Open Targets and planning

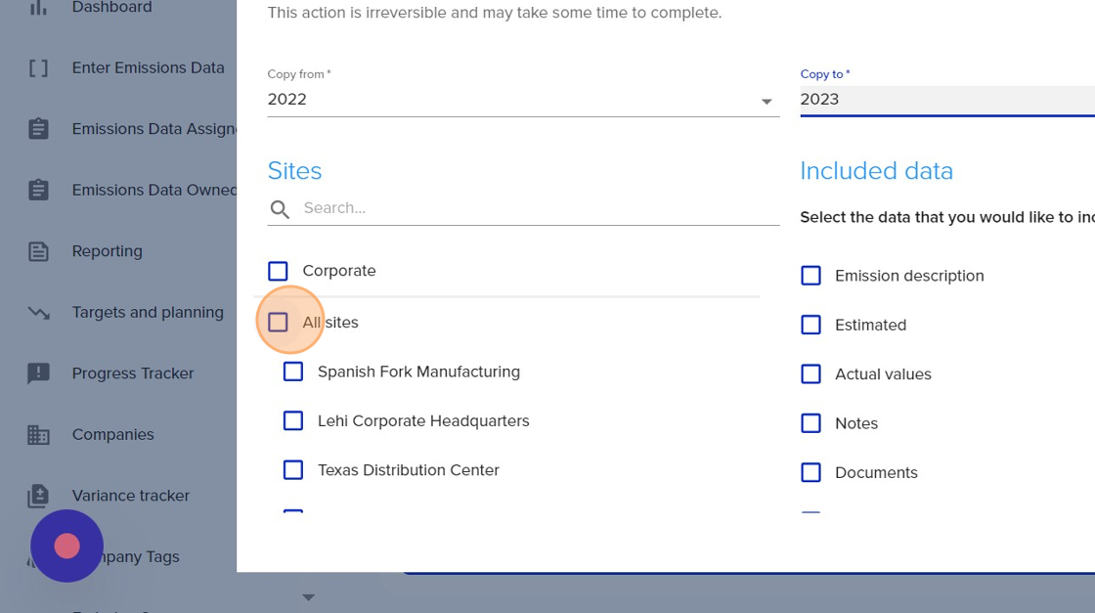148,312
